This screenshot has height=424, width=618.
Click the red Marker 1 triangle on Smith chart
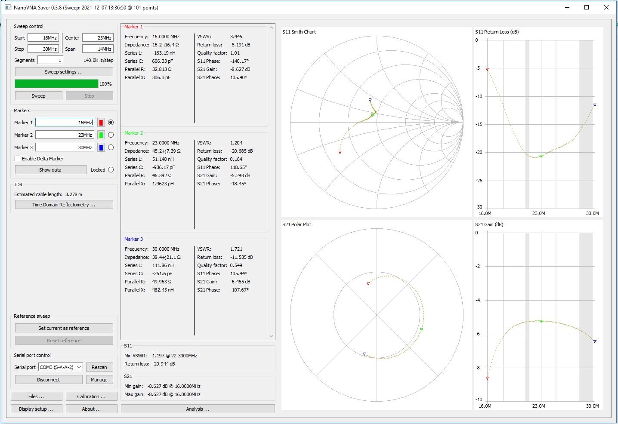click(x=340, y=152)
